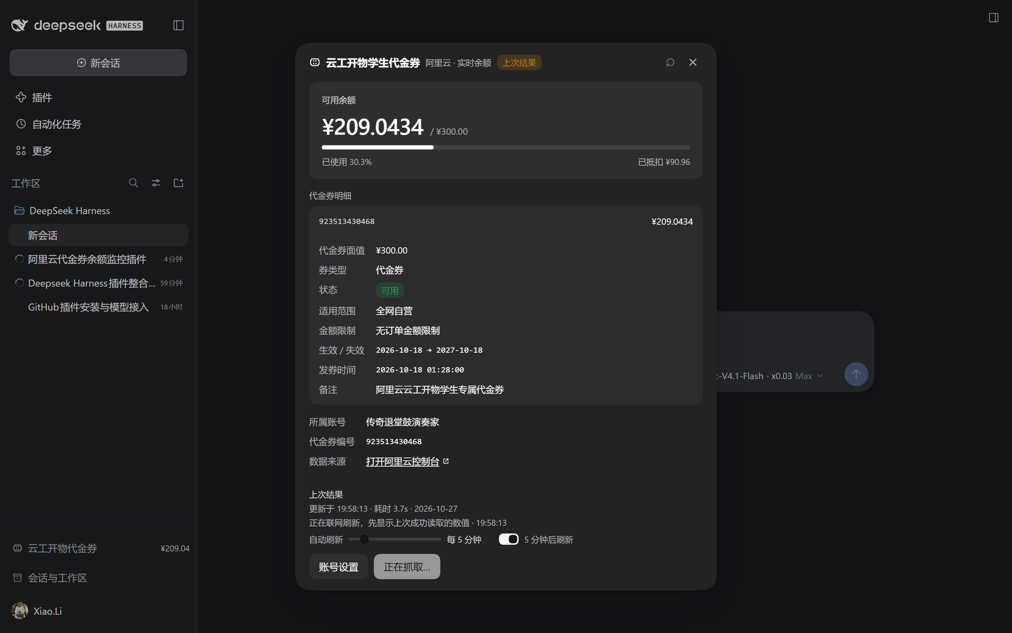Click the clock icon beside 自动化任务

pos(21,124)
